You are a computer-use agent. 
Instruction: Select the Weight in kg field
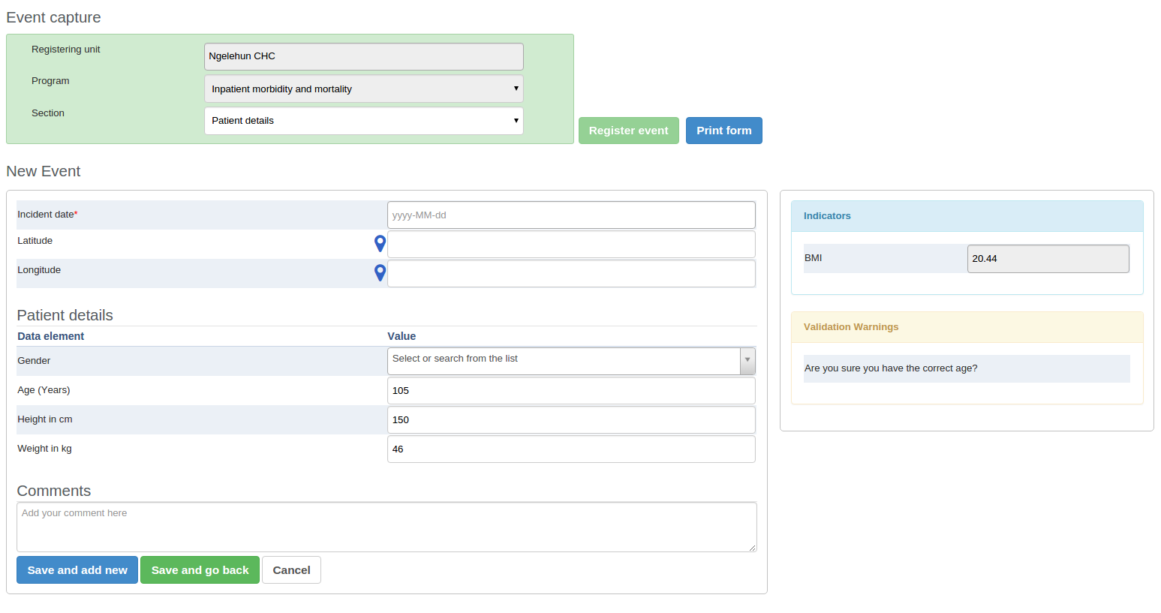tap(570, 449)
